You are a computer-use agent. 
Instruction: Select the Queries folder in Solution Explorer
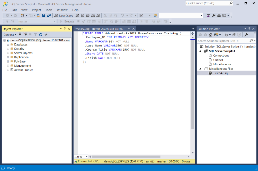(x=218, y=60)
